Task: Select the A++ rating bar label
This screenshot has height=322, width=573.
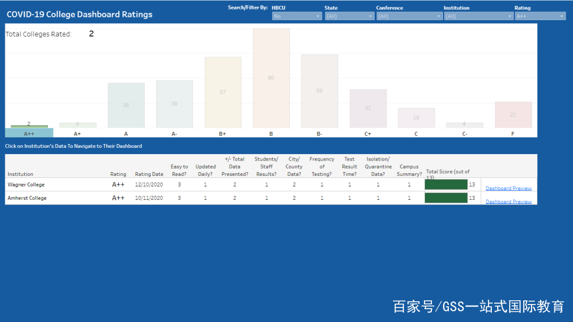Action: click(29, 133)
